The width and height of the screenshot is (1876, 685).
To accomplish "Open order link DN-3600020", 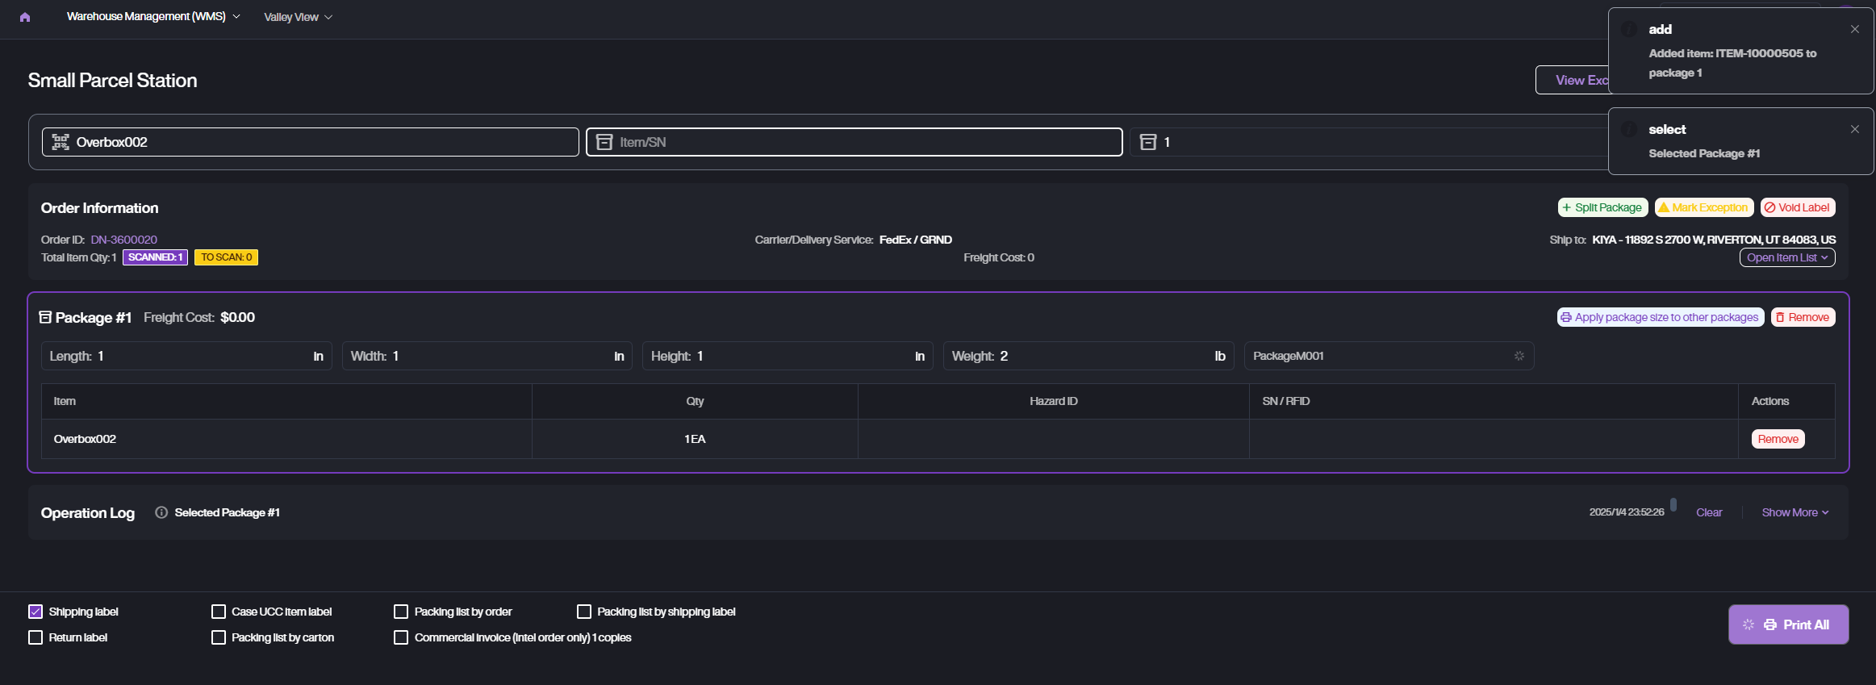I will (124, 240).
